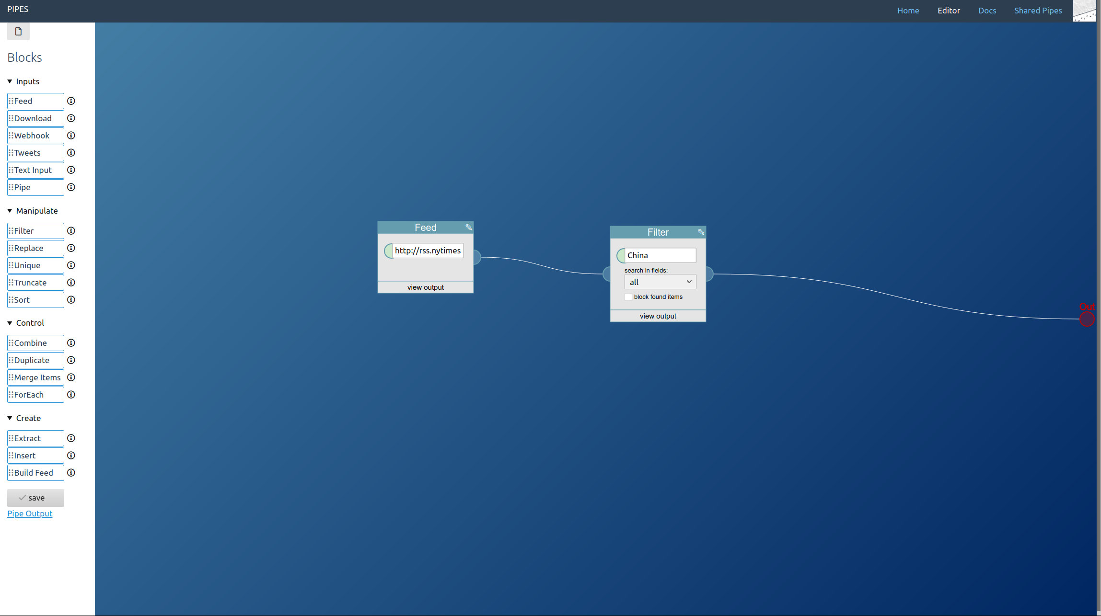Show info for the ForEach block

(71, 395)
